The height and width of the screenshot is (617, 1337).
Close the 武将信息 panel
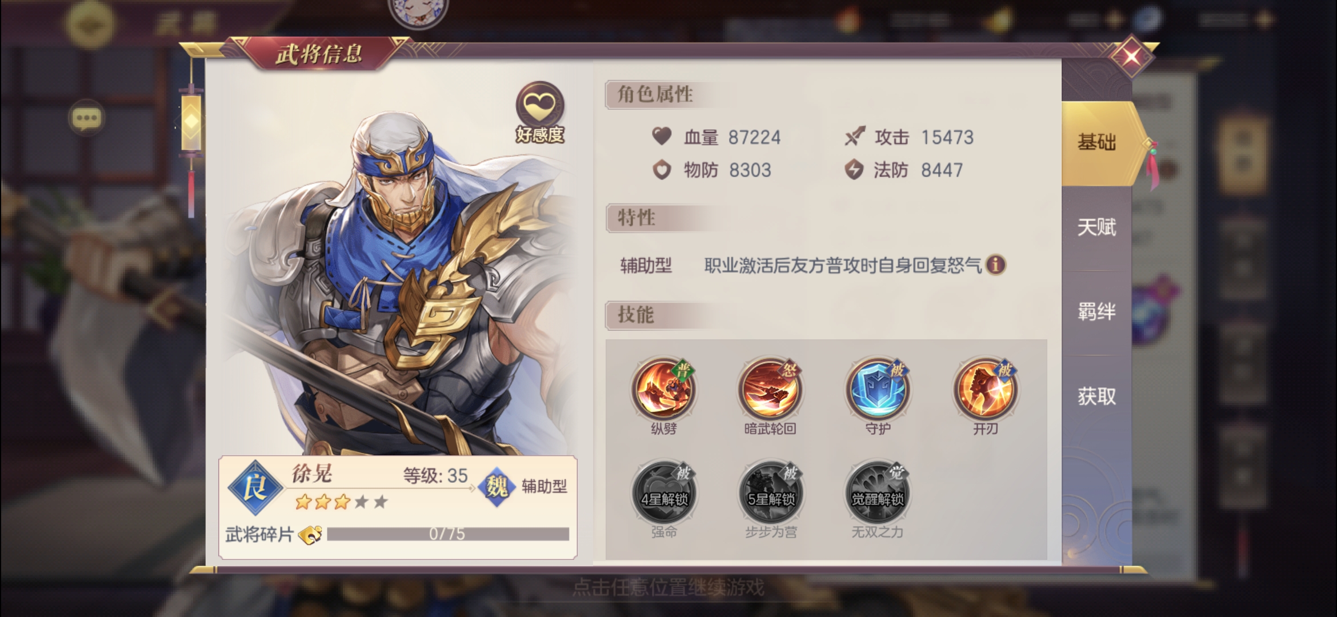click(1132, 56)
